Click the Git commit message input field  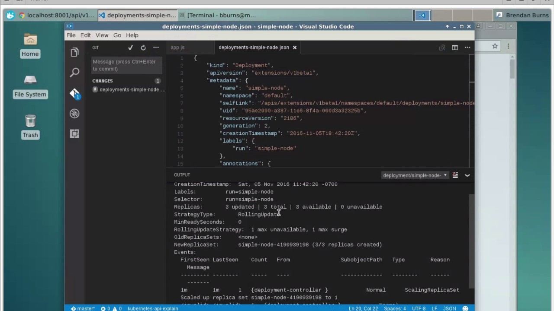127,65
